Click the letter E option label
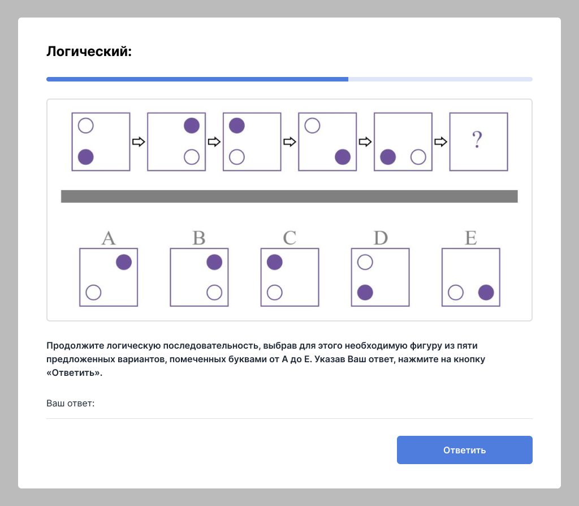579x506 pixels. (470, 238)
